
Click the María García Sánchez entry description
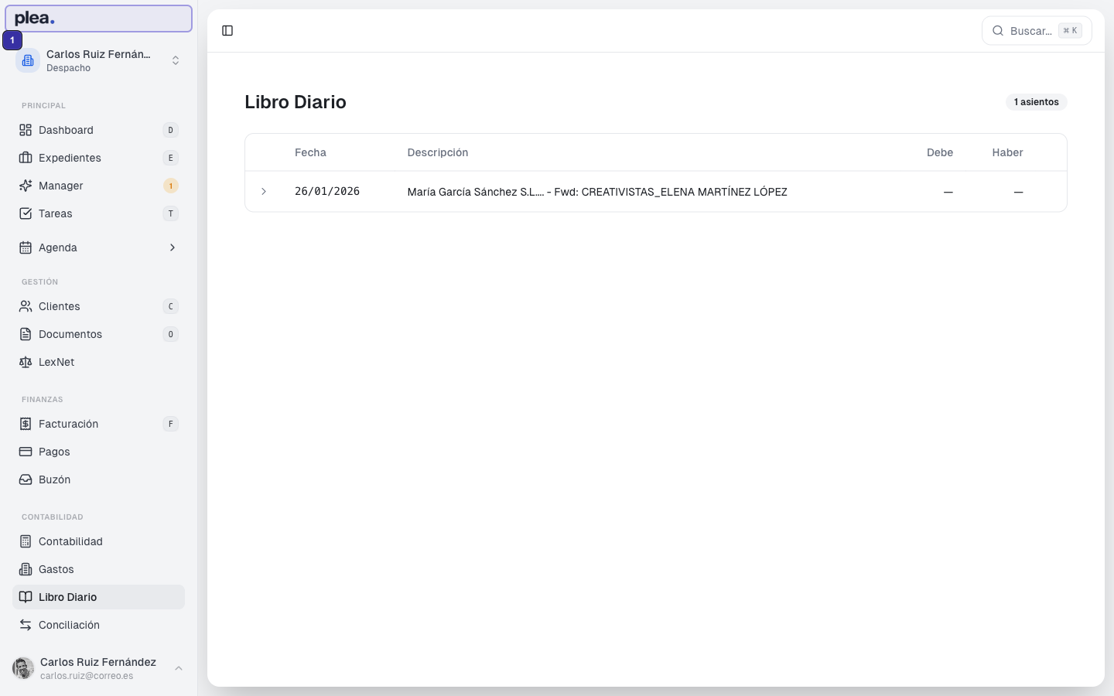click(597, 192)
